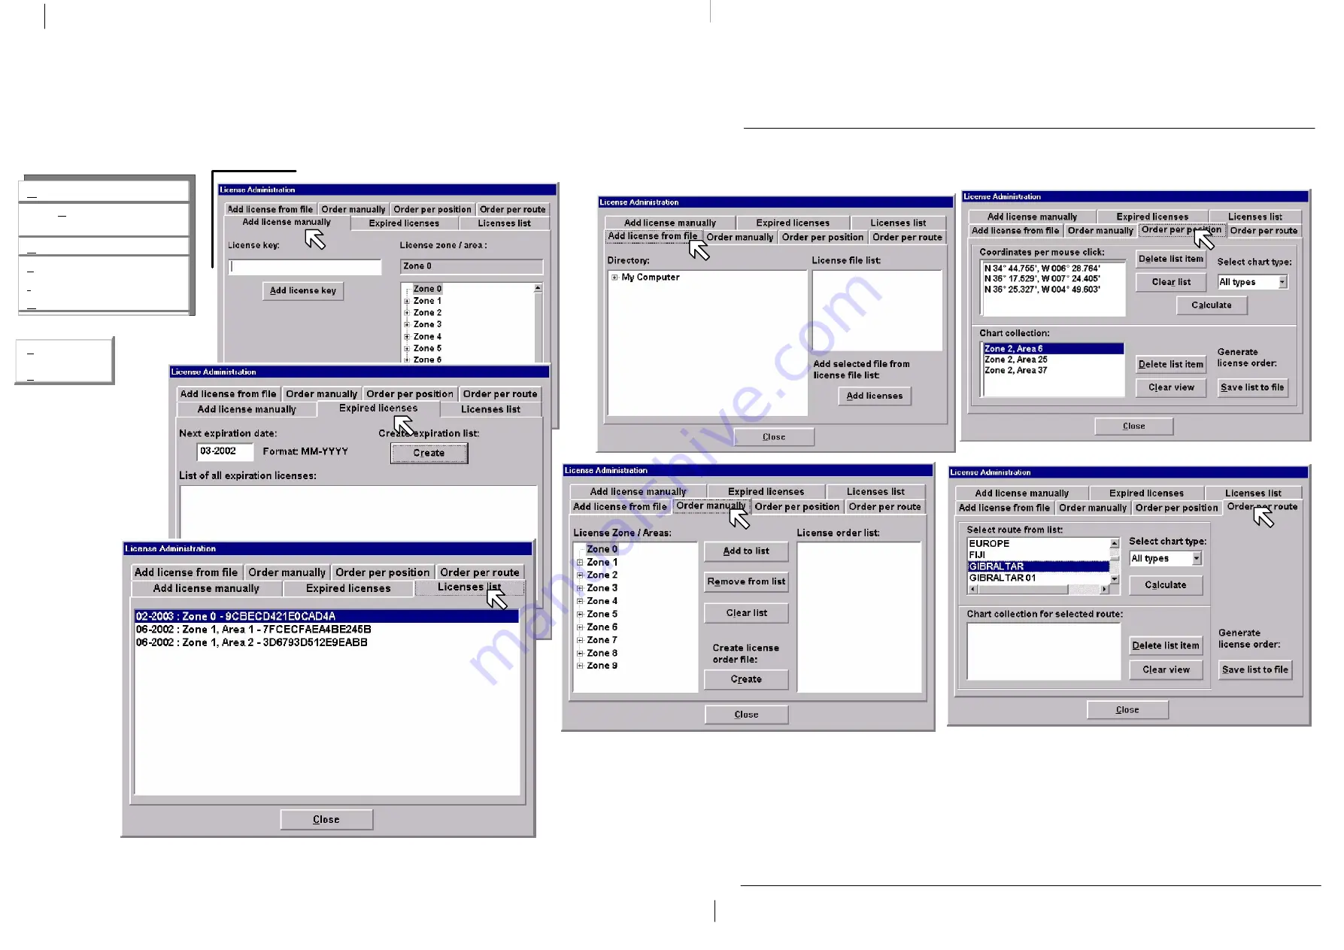Image resolution: width=1344 pixels, height=950 pixels.
Task: Click Delete list item in Order per route dialog
Action: (x=1165, y=645)
